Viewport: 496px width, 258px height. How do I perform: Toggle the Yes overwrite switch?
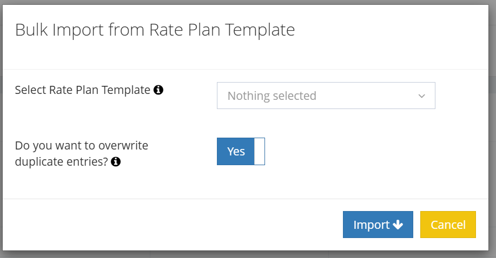[x=241, y=152]
